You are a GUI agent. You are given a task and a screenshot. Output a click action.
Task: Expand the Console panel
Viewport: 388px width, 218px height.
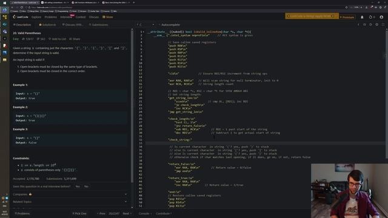tap(145, 214)
